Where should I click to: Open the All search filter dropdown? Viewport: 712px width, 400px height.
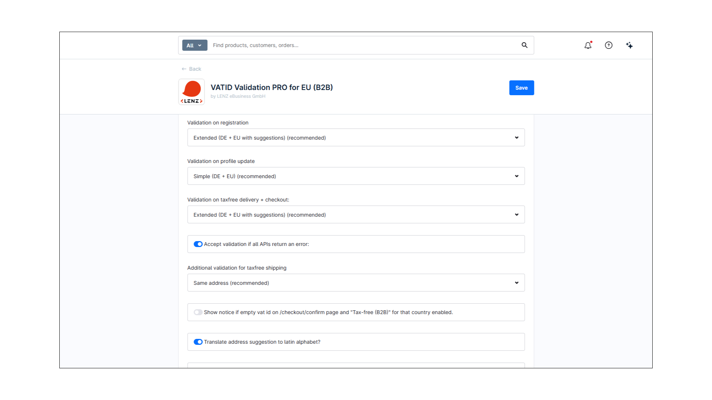(x=194, y=45)
